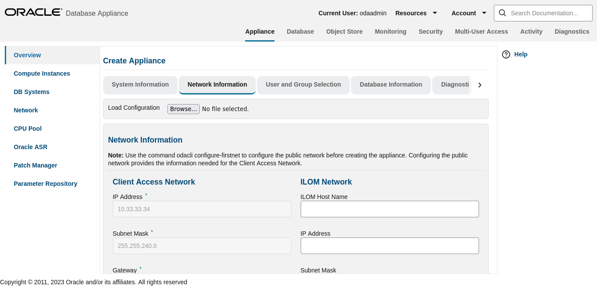Click the search magnifier icon
597x286 pixels.
click(x=502, y=13)
